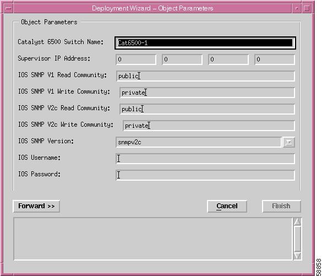Open the IOS SNMP Version dropdown arrow
The width and height of the screenshot is (322, 276).
click(289, 142)
